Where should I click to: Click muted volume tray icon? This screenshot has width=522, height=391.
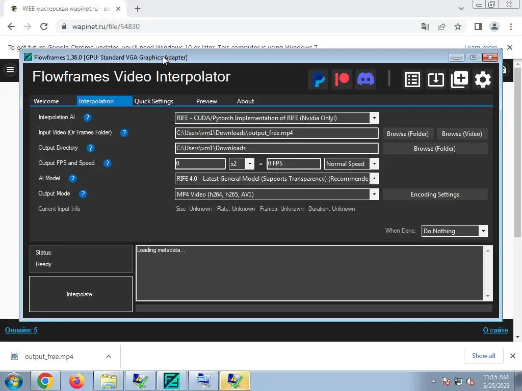coord(471,382)
